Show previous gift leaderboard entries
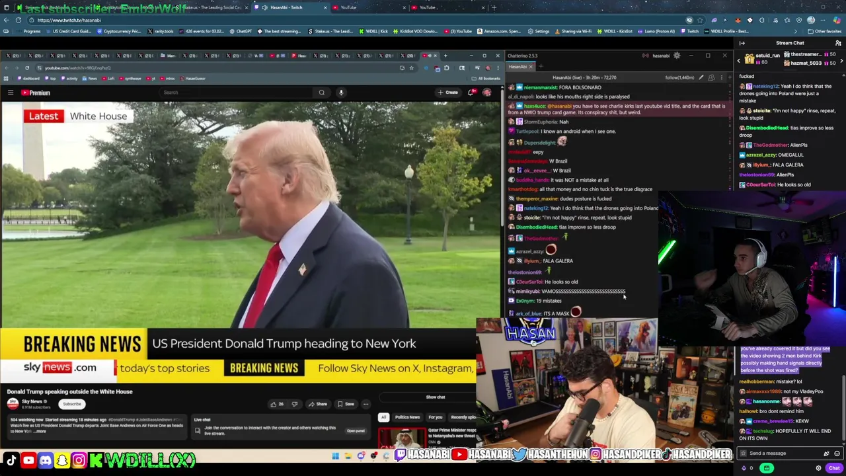Image resolution: width=846 pixels, height=476 pixels. pos(739,61)
